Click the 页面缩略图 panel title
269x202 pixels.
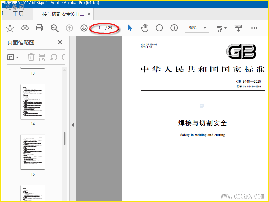click(21, 43)
